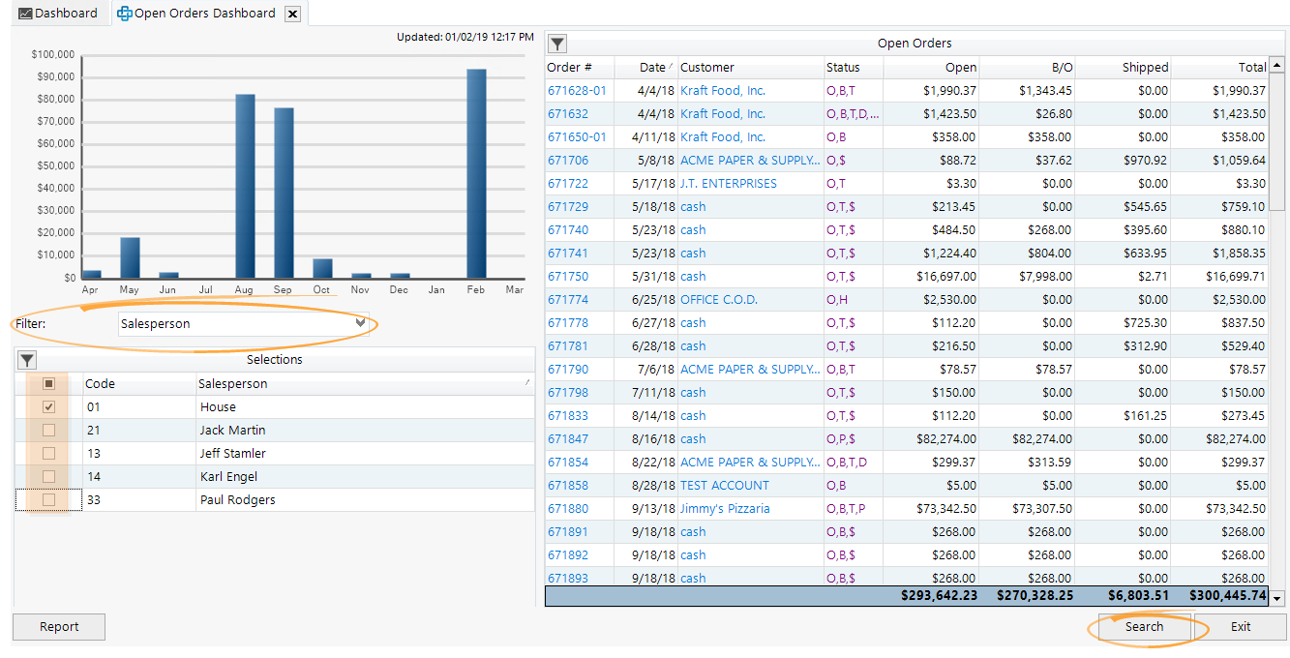Uncheck the House salesperson checkbox

(x=47, y=406)
